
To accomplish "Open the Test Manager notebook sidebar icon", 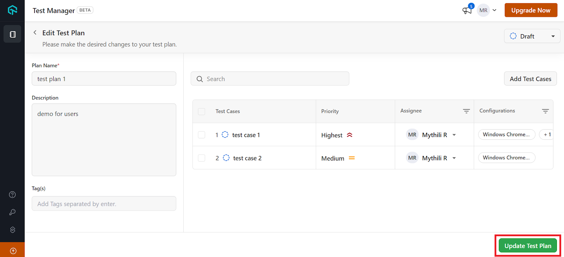I will (12, 34).
